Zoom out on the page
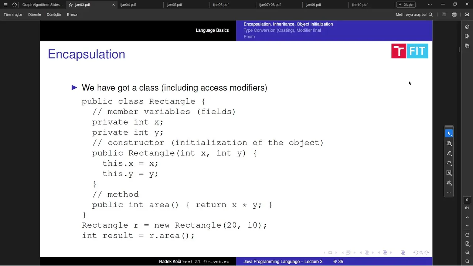 [x=467, y=261]
